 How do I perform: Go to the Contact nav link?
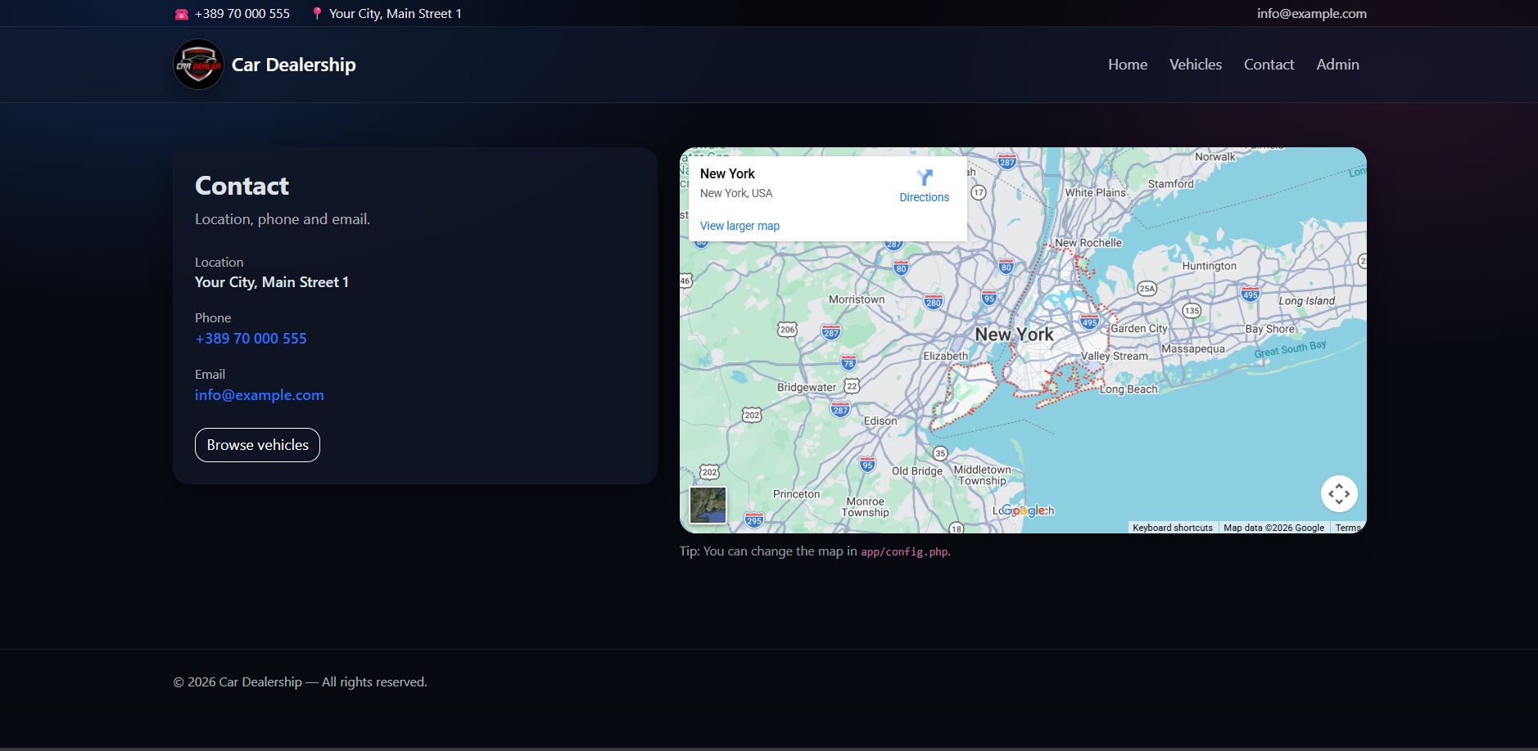tap(1269, 65)
